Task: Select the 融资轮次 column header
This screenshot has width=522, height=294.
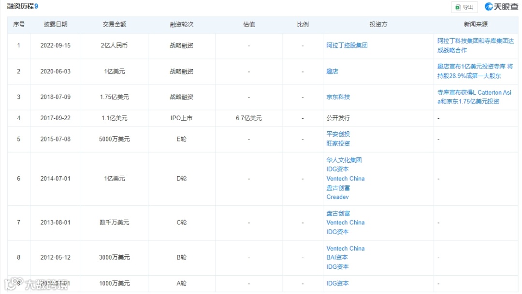Action: (x=181, y=24)
